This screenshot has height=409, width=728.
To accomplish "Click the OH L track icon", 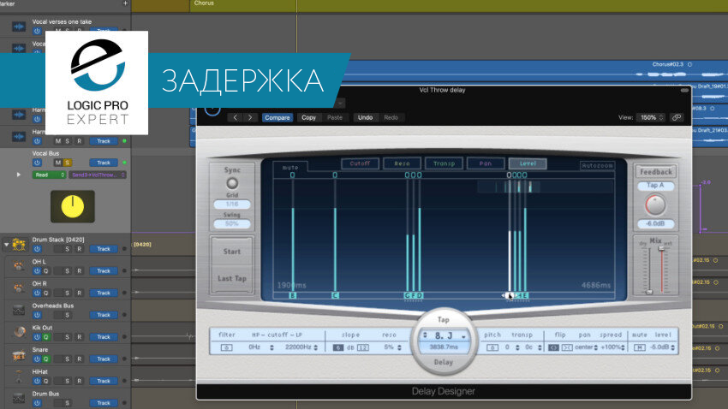I will (x=19, y=266).
